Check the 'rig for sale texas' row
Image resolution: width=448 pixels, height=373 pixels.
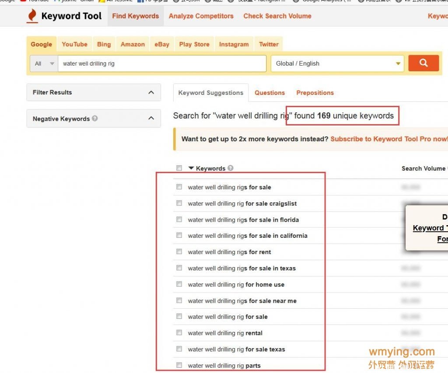pos(179,349)
